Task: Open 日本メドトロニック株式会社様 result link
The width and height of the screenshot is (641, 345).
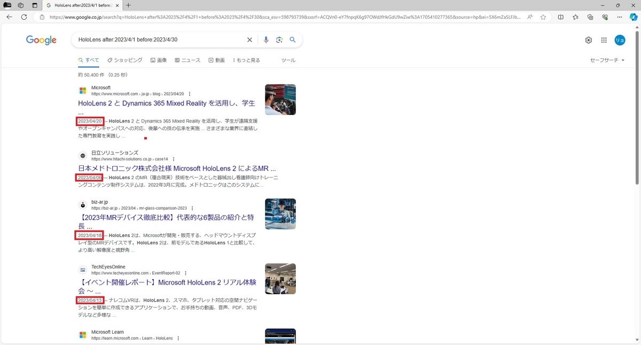Action: (x=177, y=168)
